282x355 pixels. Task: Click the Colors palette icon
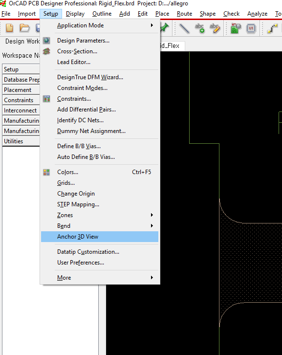tap(46, 172)
